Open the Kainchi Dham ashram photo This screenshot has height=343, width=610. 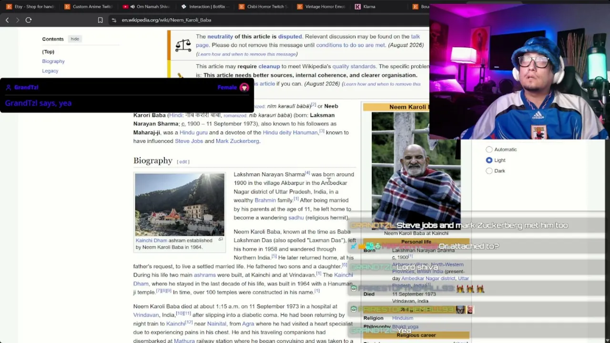coord(179,204)
